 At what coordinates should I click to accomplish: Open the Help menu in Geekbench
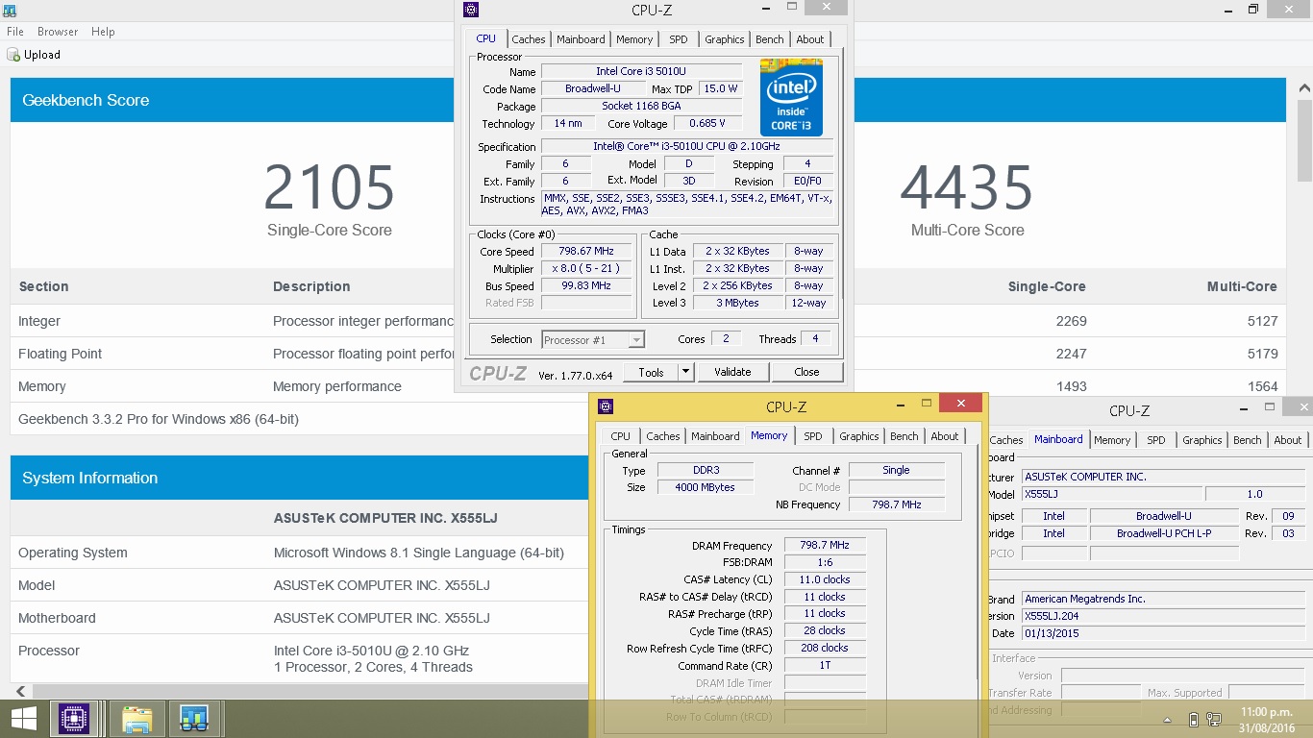coord(103,32)
